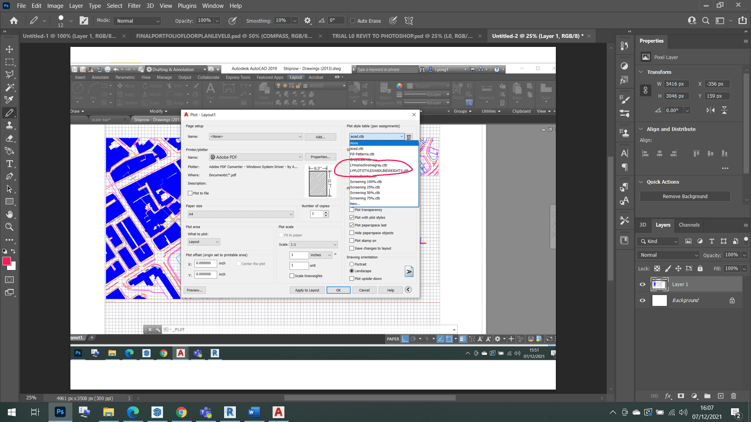751x422 pixels.
Task: Open brush settings gear icon
Action: 307,21
